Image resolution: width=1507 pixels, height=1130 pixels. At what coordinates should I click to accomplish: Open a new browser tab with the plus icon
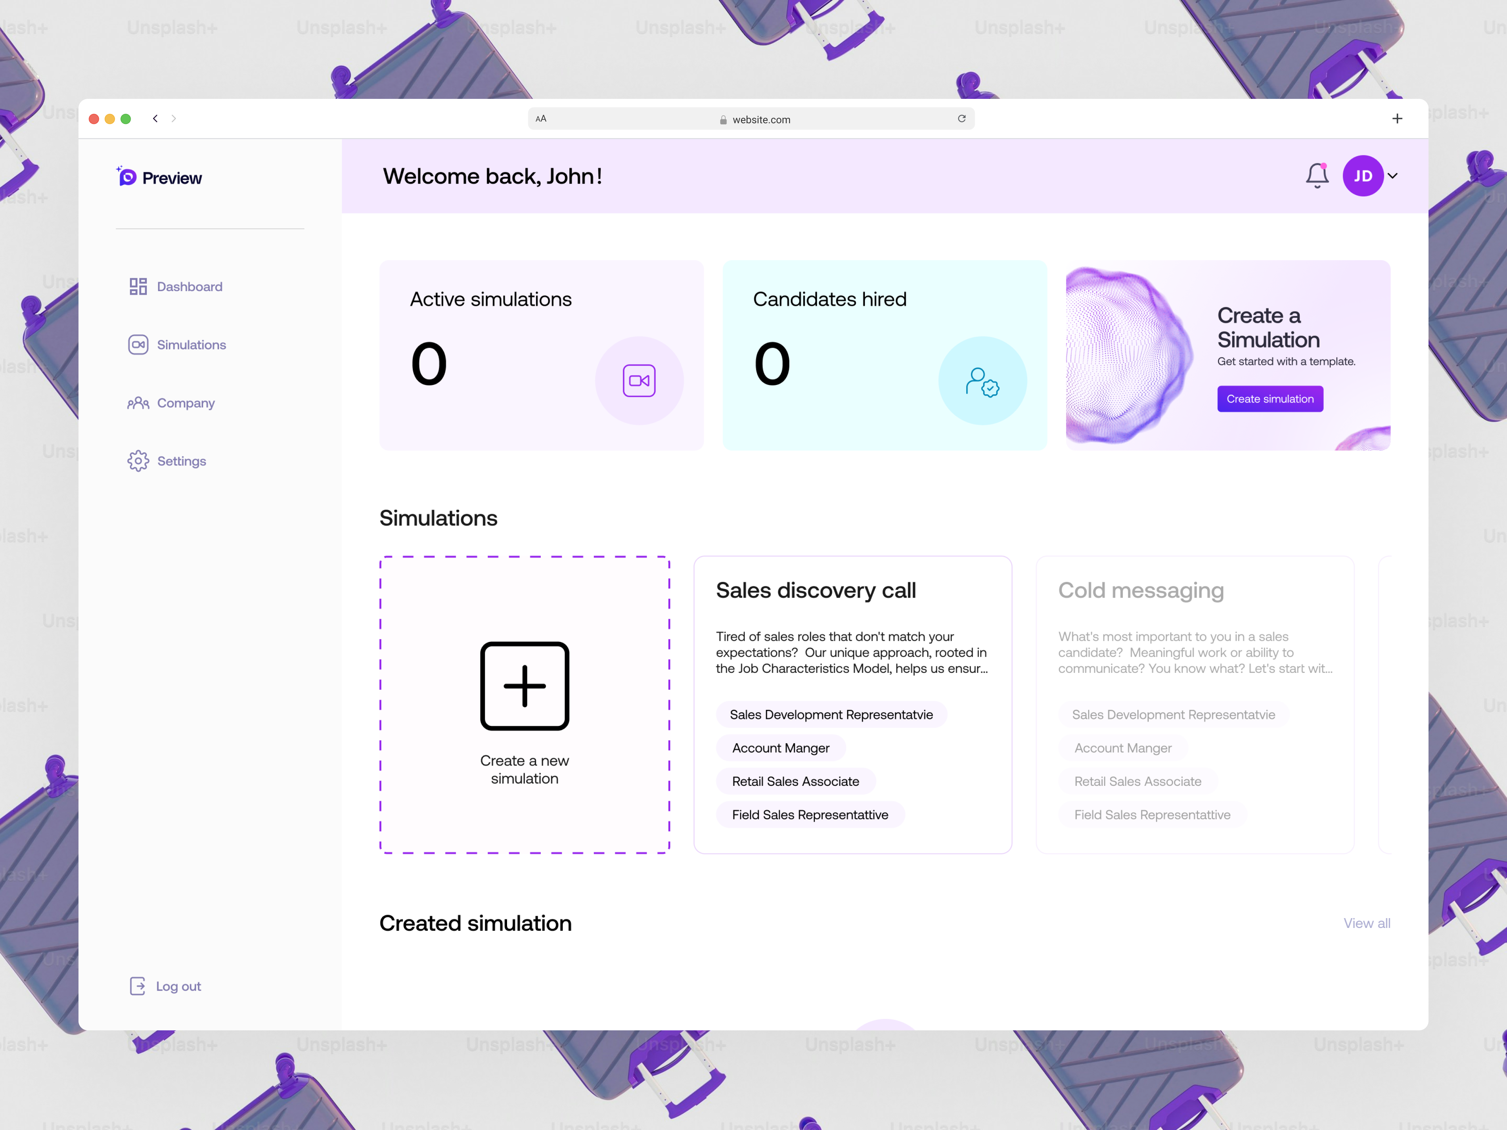(1397, 118)
